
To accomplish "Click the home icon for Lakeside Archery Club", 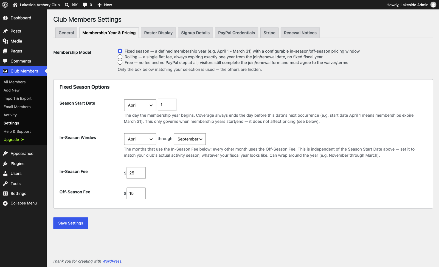I will (x=15, y=5).
